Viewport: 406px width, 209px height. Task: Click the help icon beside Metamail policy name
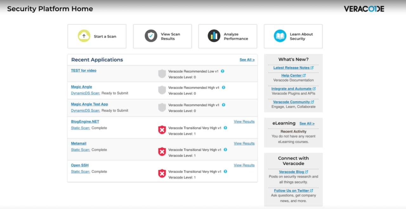click(x=225, y=150)
